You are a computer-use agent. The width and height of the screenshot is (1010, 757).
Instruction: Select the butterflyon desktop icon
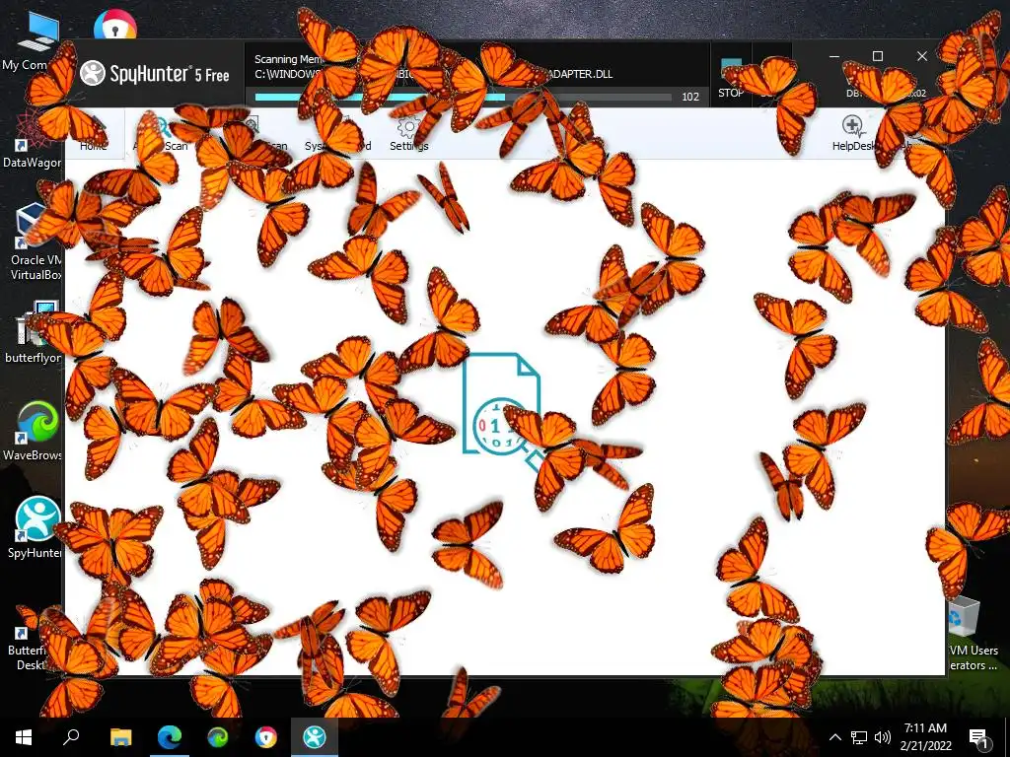pyautogui.click(x=33, y=332)
